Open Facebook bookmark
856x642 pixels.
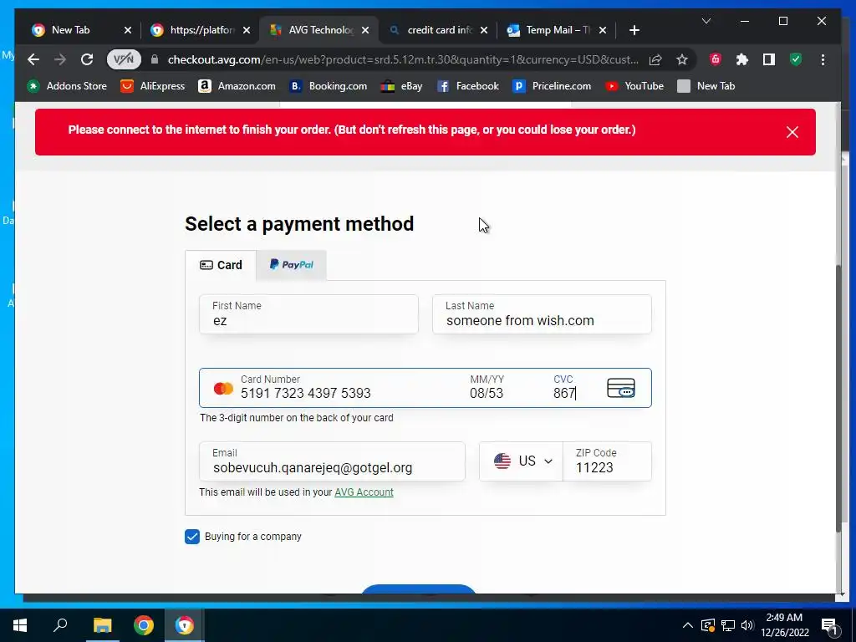point(468,86)
